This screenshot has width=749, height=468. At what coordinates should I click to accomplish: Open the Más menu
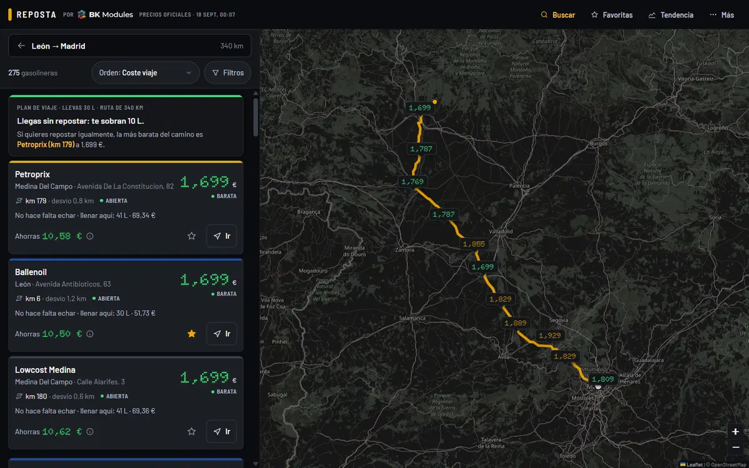pyautogui.click(x=722, y=15)
